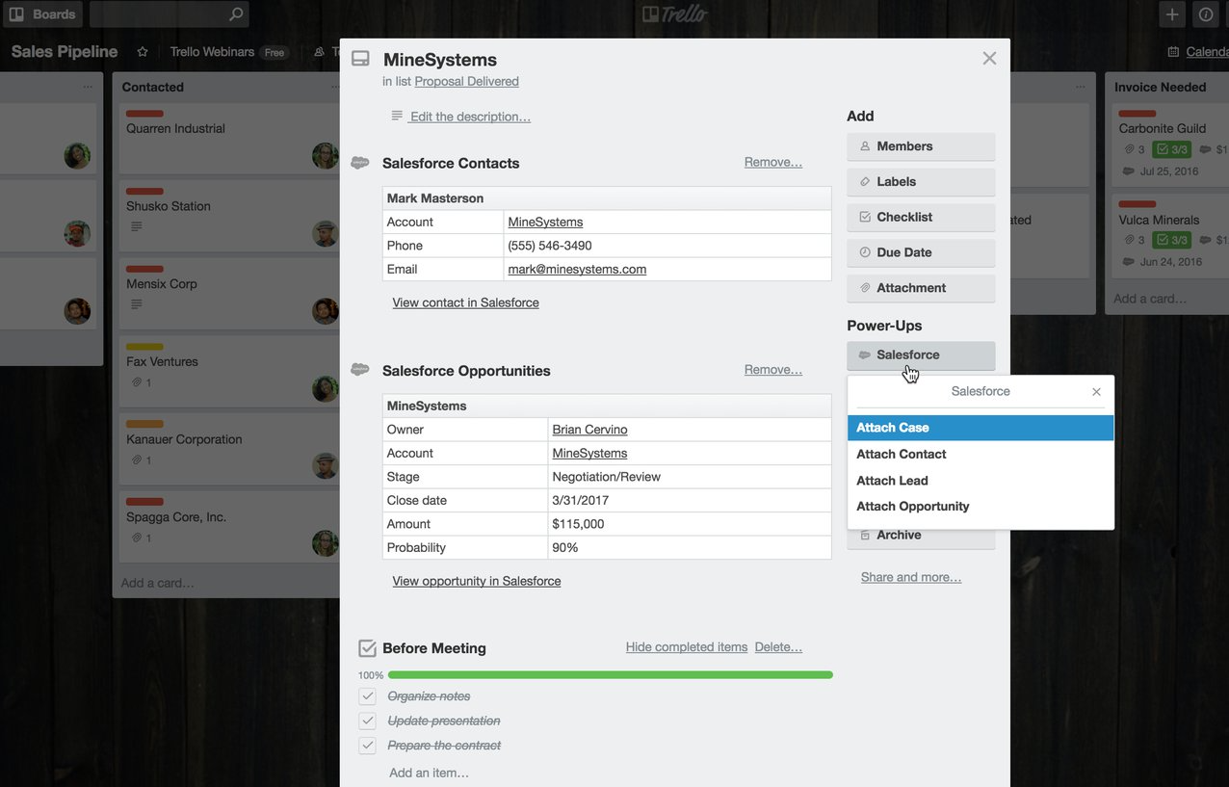The image size is (1229, 787).
Task: Select Attach Contact menu item
Action: 981,454
